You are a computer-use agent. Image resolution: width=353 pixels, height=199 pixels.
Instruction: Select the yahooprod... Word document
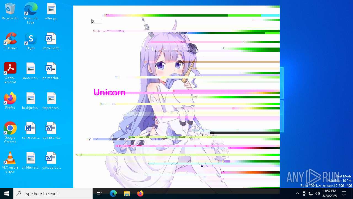click(x=51, y=161)
